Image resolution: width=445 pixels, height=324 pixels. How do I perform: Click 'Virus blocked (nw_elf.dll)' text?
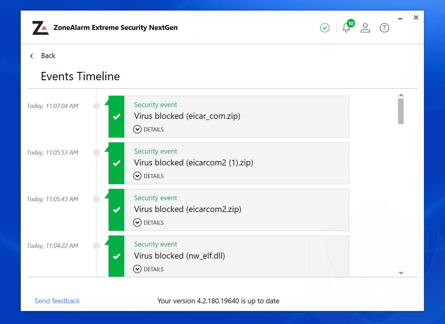[180, 256]
